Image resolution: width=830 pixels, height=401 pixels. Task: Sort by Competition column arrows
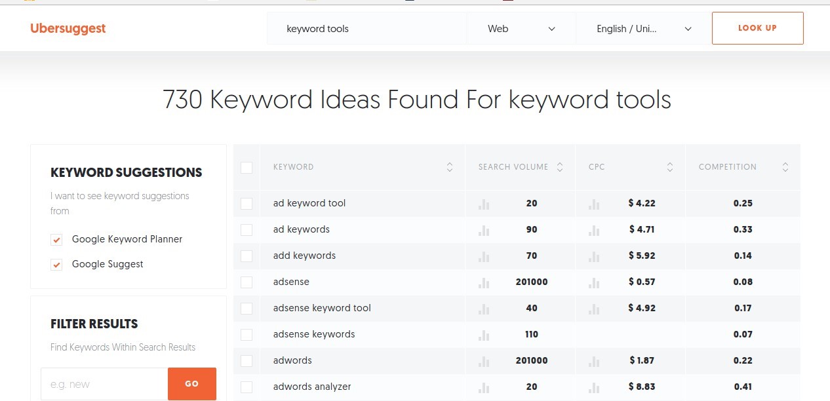click(785, 167)
